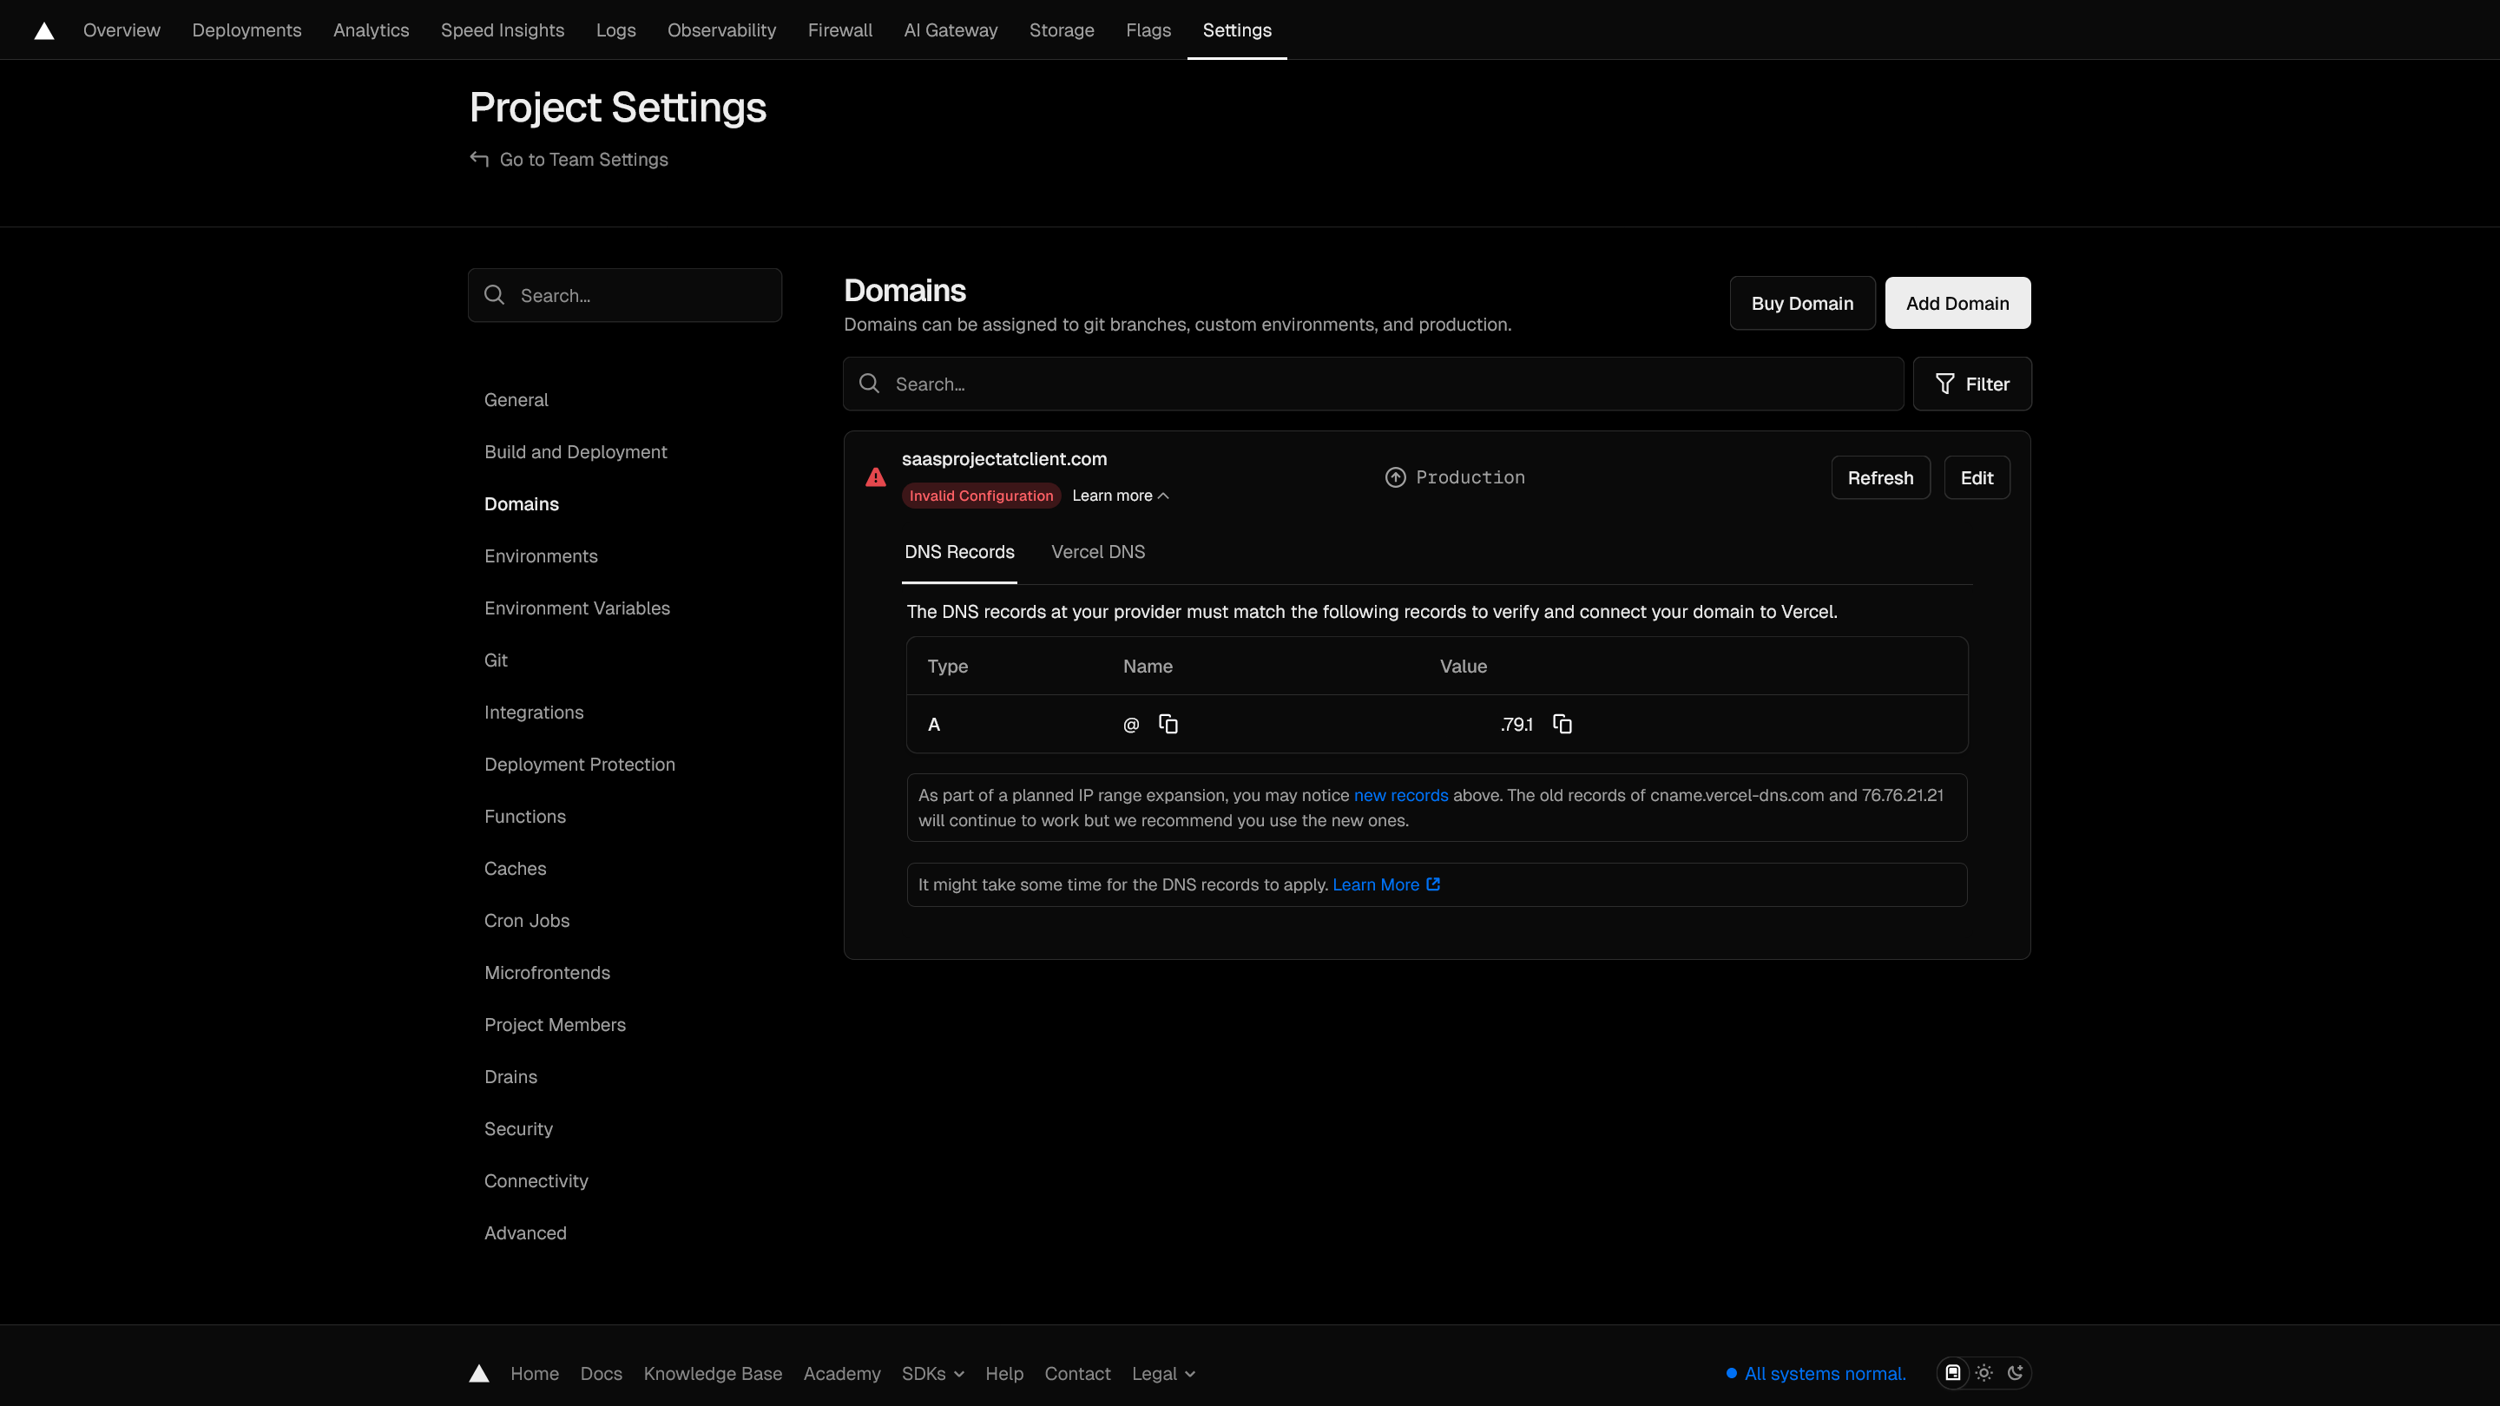Select the Settings tab
This screenshot has height=1406, width=2500.
coord(1236,30)
